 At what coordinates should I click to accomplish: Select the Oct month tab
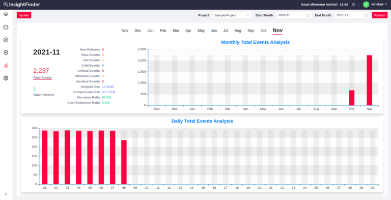[x=263, y=31]
